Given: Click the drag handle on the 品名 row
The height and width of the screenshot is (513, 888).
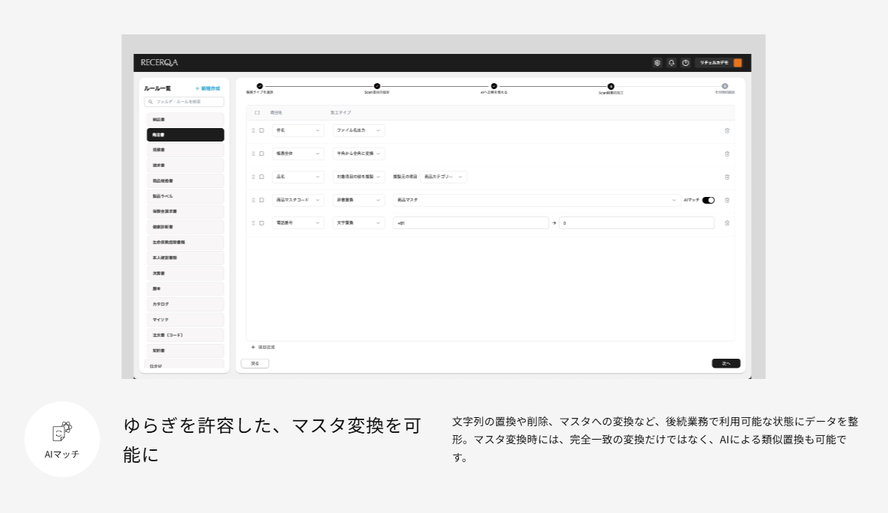Looking at the screenshot, I should tap(252, 177).
